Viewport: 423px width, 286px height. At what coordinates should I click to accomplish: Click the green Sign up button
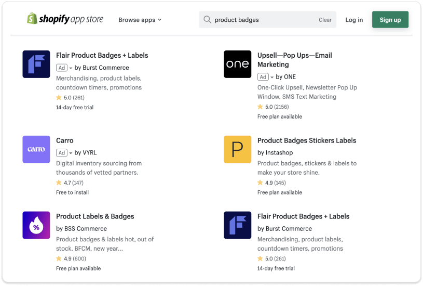pyautogui.click(x=390, y=19)
